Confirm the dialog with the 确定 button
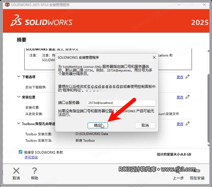Image resolution: width=212 pixels, height=187 pixels. pyautogui.click(x=98, y=125)
